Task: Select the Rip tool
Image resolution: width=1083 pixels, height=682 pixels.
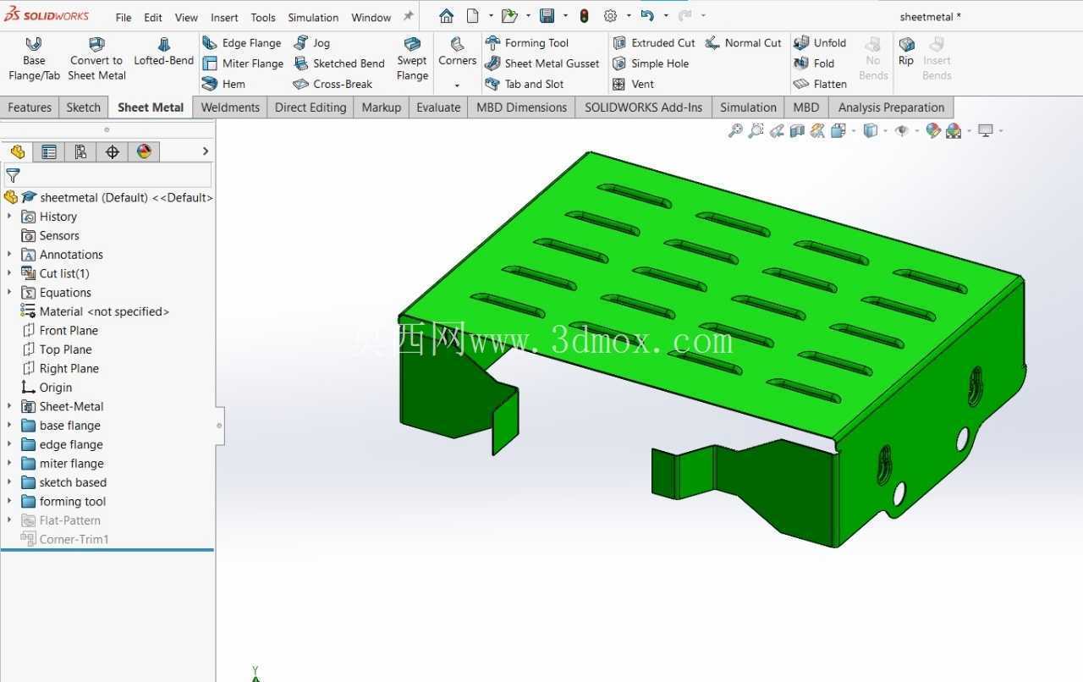Action: click(x=906, y=51)
